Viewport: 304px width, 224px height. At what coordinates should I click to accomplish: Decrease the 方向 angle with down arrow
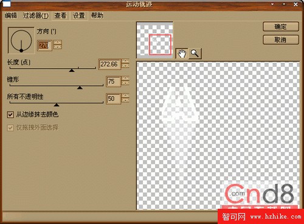point(58,47)
